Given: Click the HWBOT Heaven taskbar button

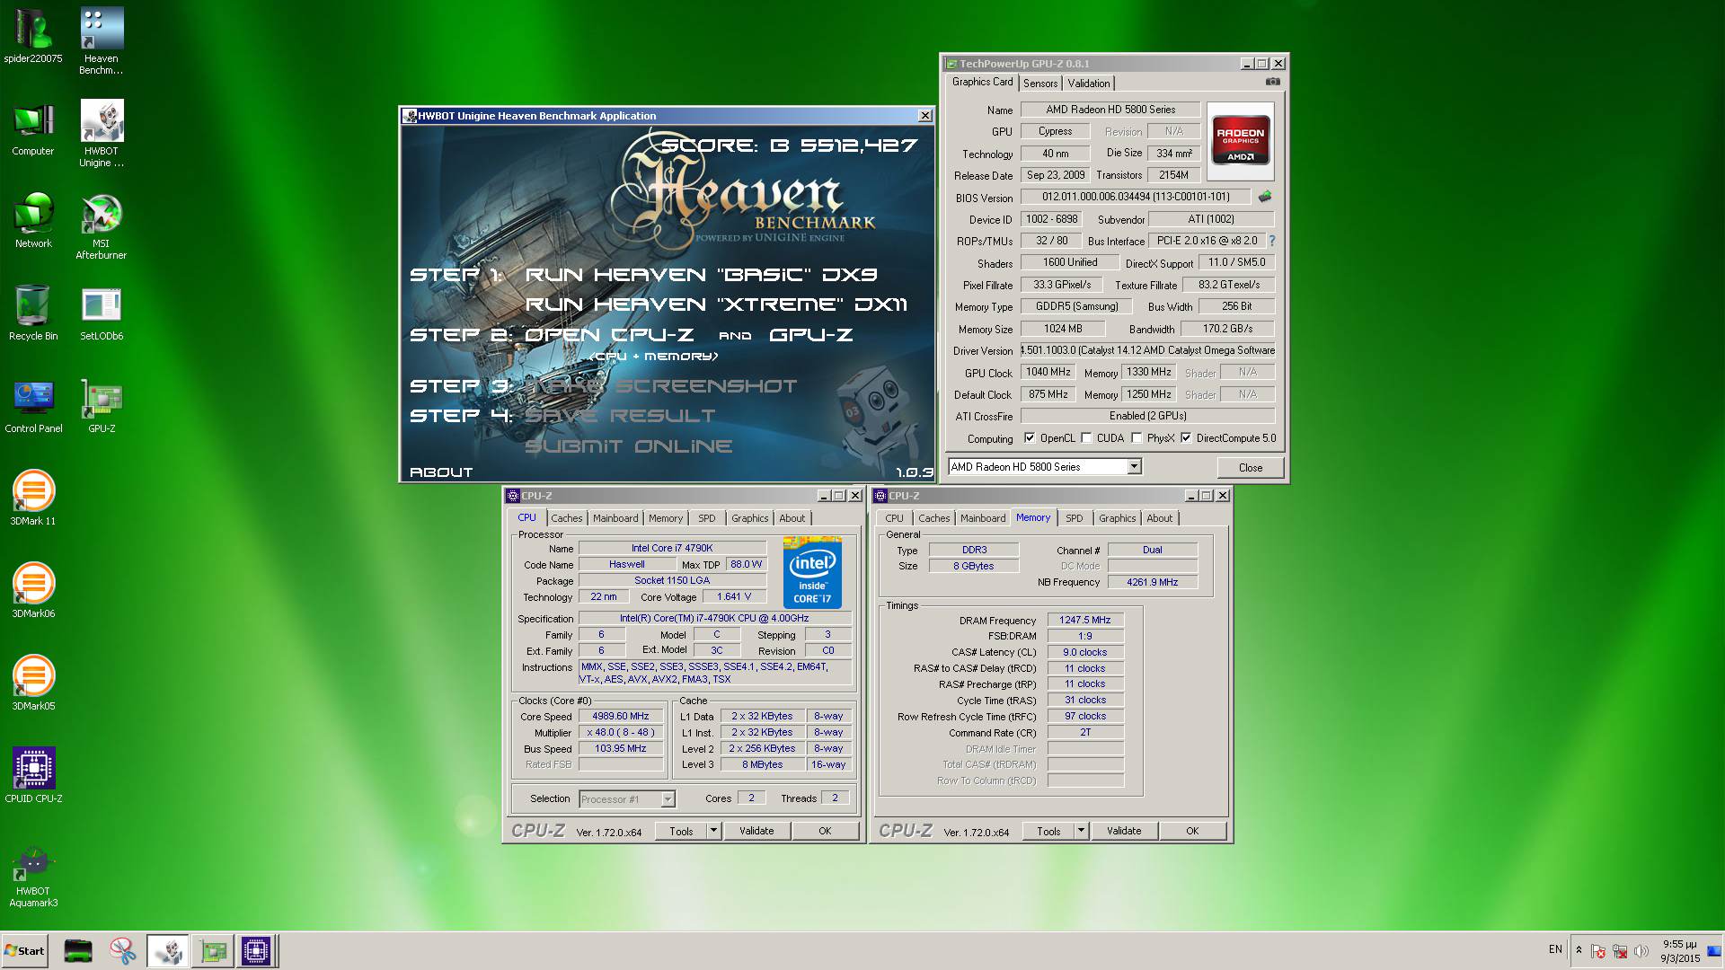Looking at the screenshot, I should [168, 951].
